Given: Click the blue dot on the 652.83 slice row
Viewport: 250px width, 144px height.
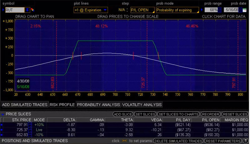Looking at the screenshot, I should coord(2,135).
